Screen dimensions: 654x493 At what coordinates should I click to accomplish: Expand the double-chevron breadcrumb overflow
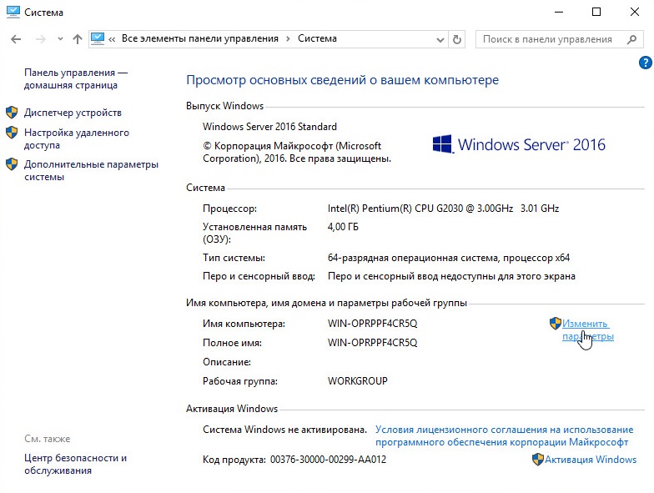[112, 40]
